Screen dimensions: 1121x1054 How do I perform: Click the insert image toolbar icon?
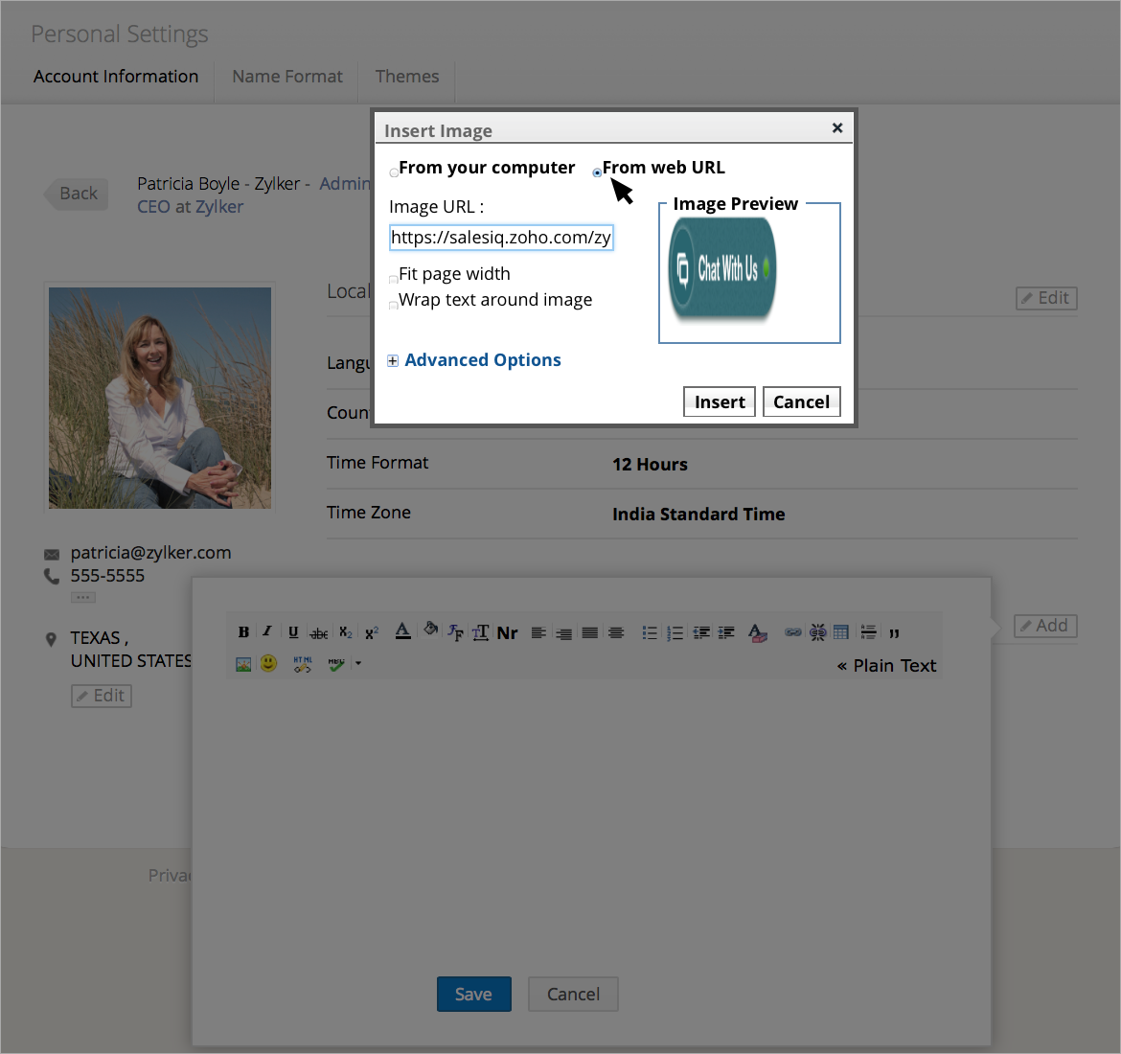pos(243,663)
